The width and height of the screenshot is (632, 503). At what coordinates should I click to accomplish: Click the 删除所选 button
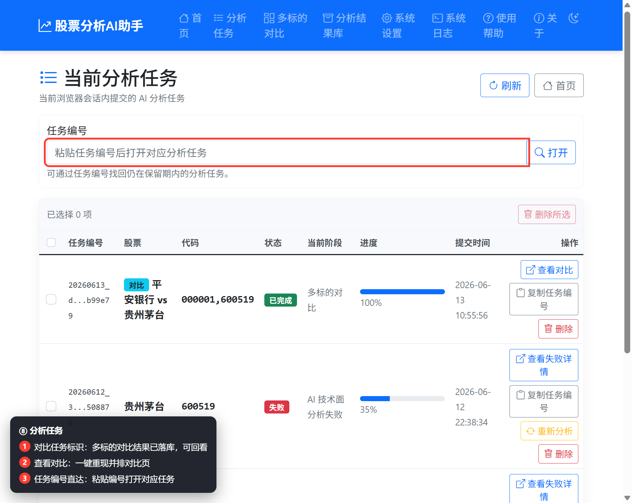click(x=547, y=215)
